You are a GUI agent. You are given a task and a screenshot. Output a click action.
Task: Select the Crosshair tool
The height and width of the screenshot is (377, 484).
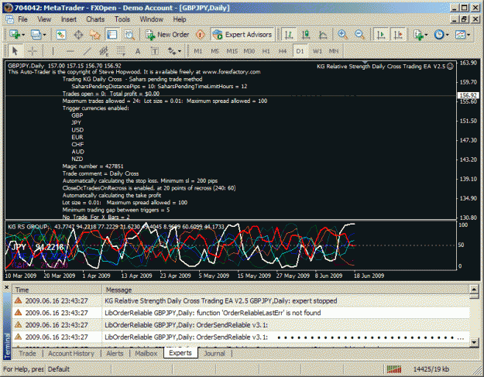pyautogui.click(x=32, y=51)
